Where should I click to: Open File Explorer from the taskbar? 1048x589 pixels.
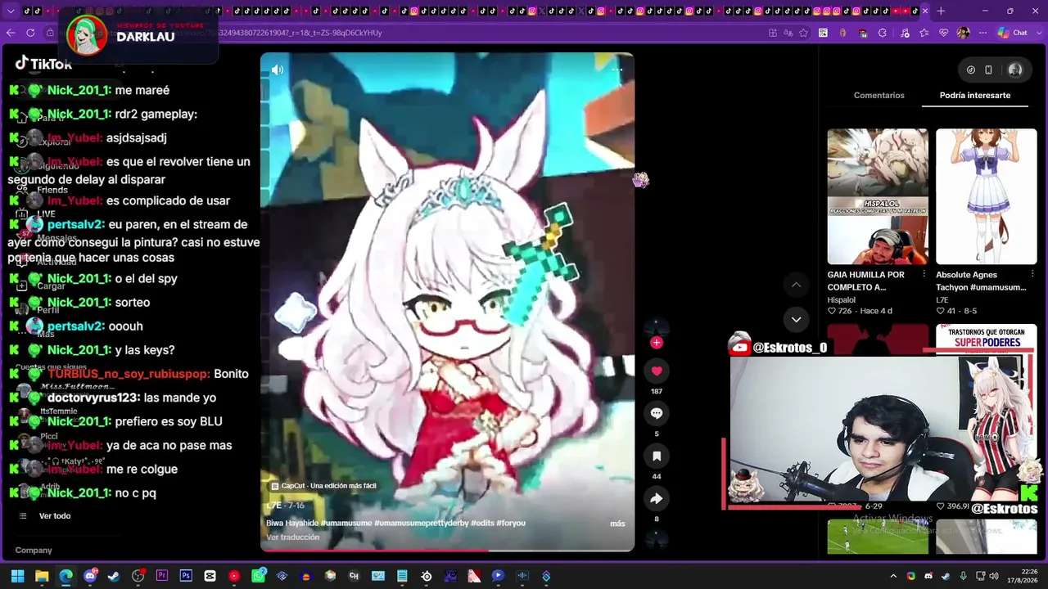click(42, 576)
